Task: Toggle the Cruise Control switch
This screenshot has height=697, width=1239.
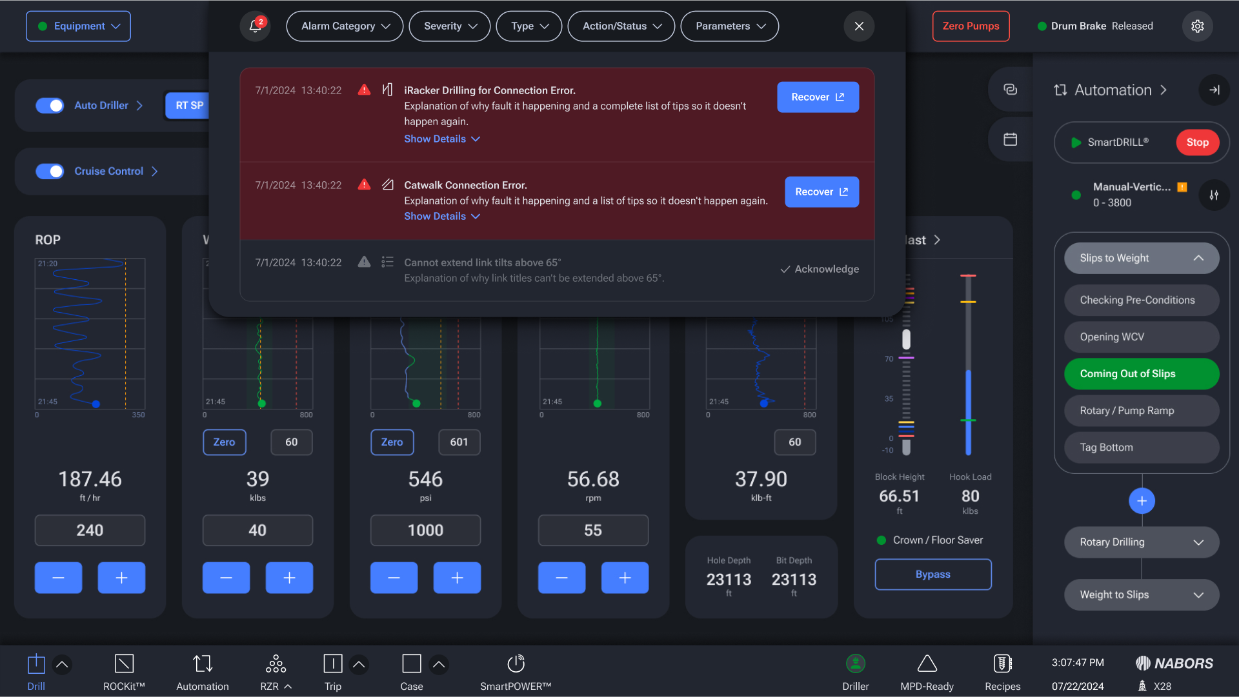Action: [x=50, y=171]
